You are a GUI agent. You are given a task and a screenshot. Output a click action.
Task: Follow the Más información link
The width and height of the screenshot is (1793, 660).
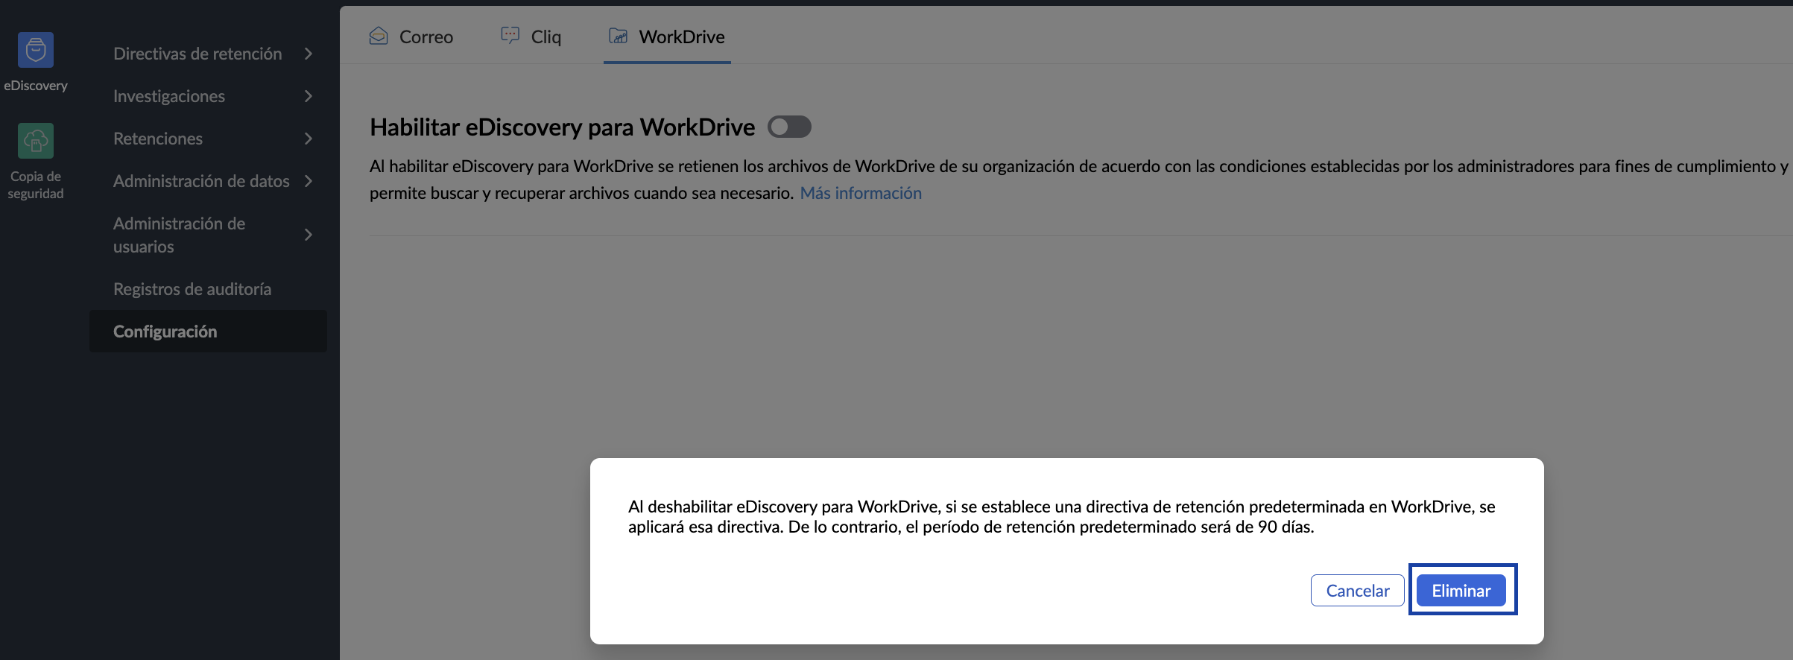(861, 193)
